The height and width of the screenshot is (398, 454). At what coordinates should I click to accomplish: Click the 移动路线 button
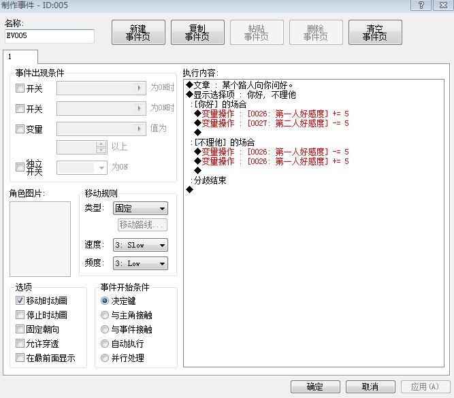(x=142, y=225)
